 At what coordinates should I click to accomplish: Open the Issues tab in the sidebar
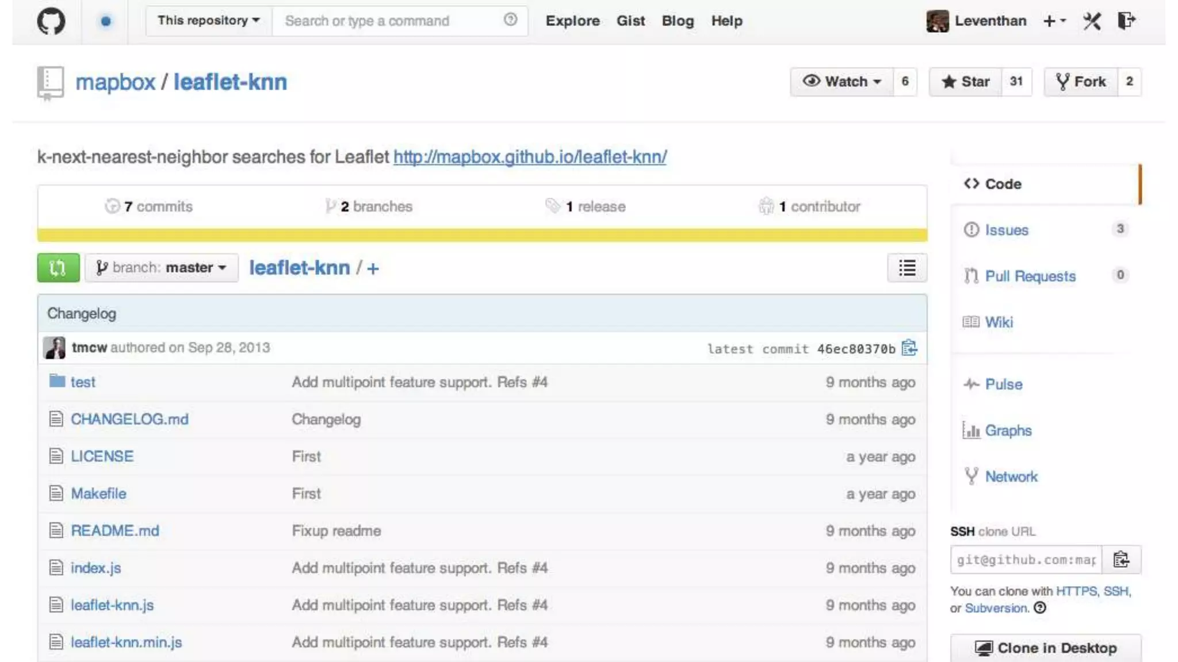(x=1006, y=230)
